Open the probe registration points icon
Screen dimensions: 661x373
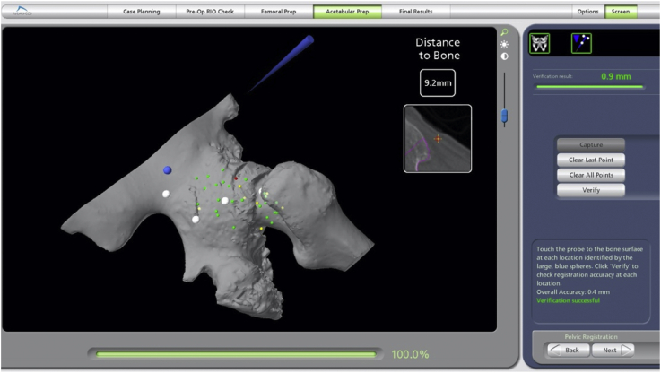pyautogui.click(x=581, y=43)
